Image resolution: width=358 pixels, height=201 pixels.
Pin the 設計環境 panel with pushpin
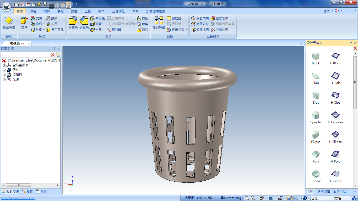(x=55, y=49)
